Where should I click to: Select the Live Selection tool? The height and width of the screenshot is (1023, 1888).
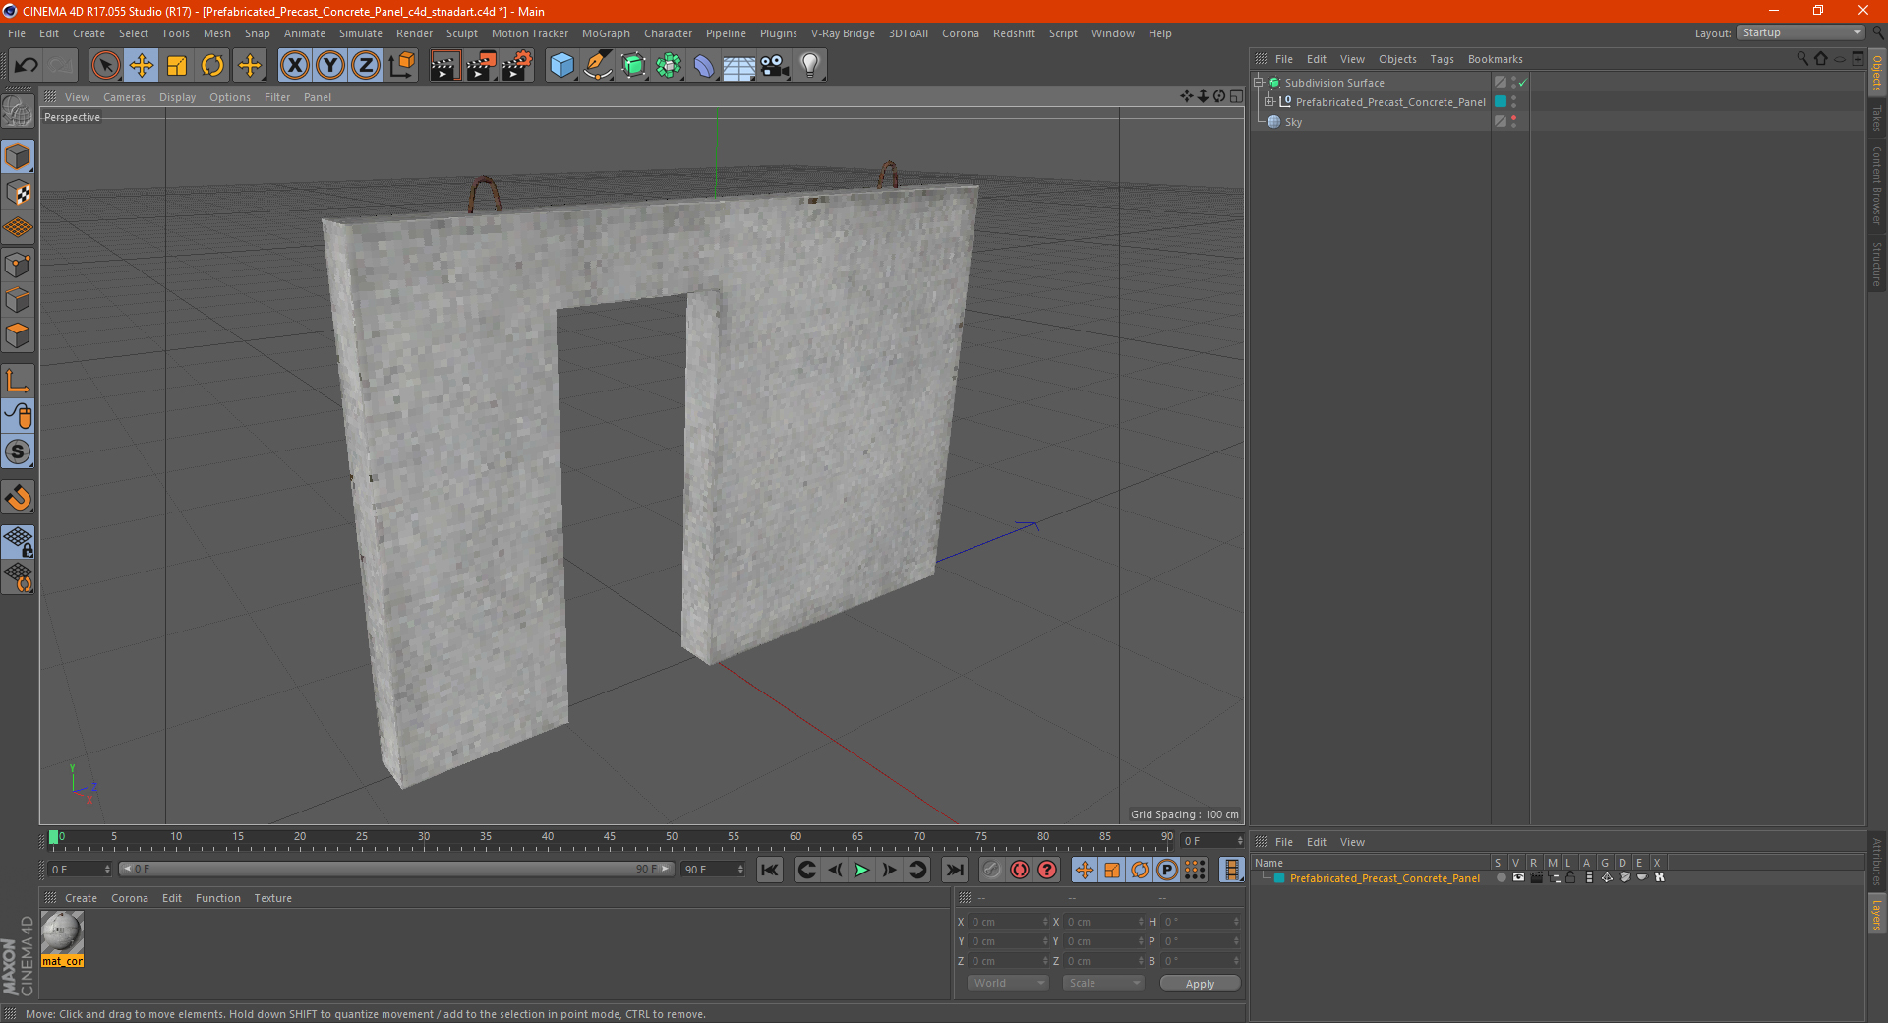(x=105, y=66)
